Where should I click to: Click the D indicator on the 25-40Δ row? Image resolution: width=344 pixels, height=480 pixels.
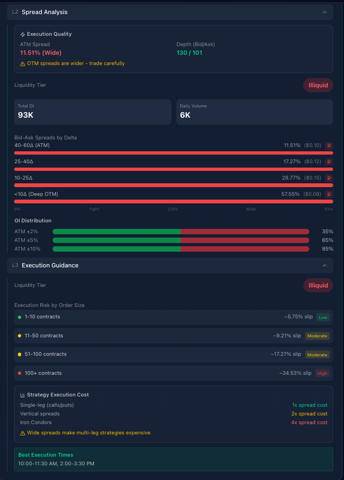click(x=328, y=162)
